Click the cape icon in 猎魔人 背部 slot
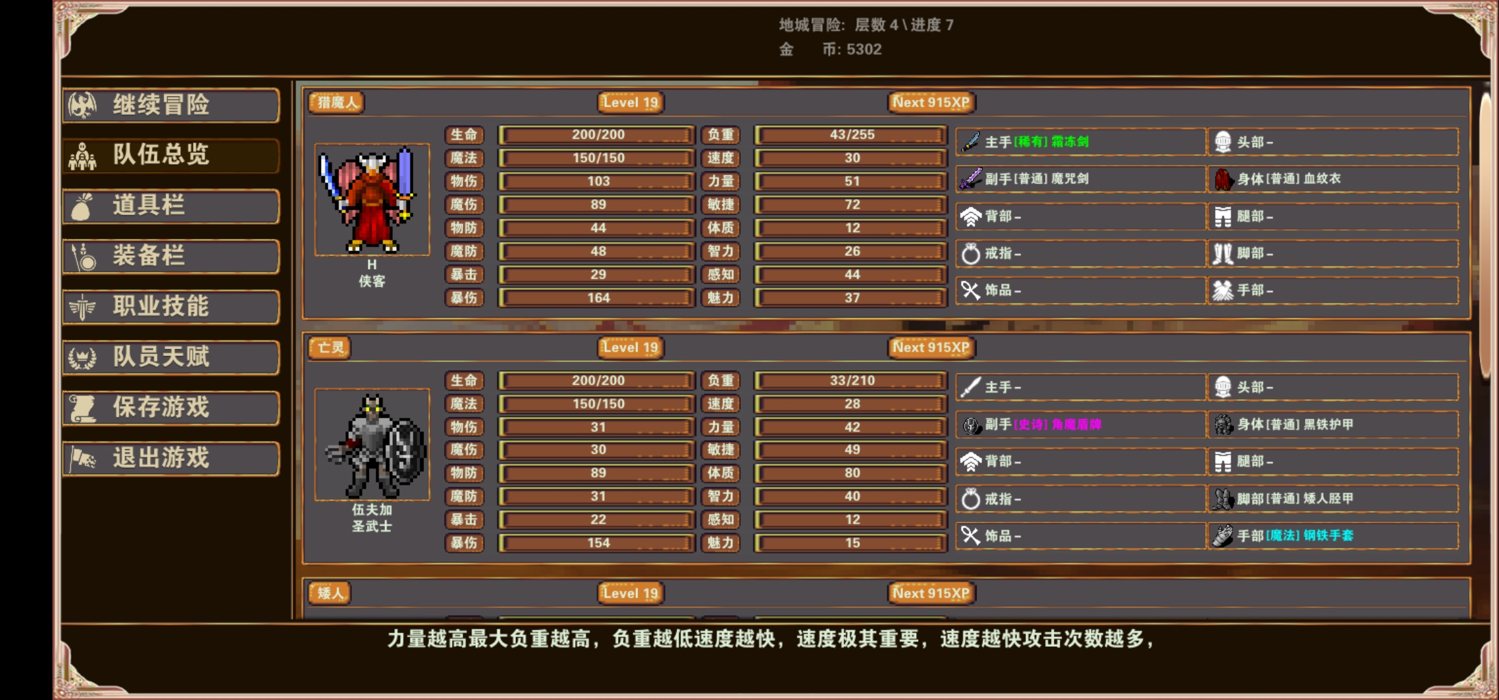Screen dimensions: 1499x700 click(x=971, y=216)
